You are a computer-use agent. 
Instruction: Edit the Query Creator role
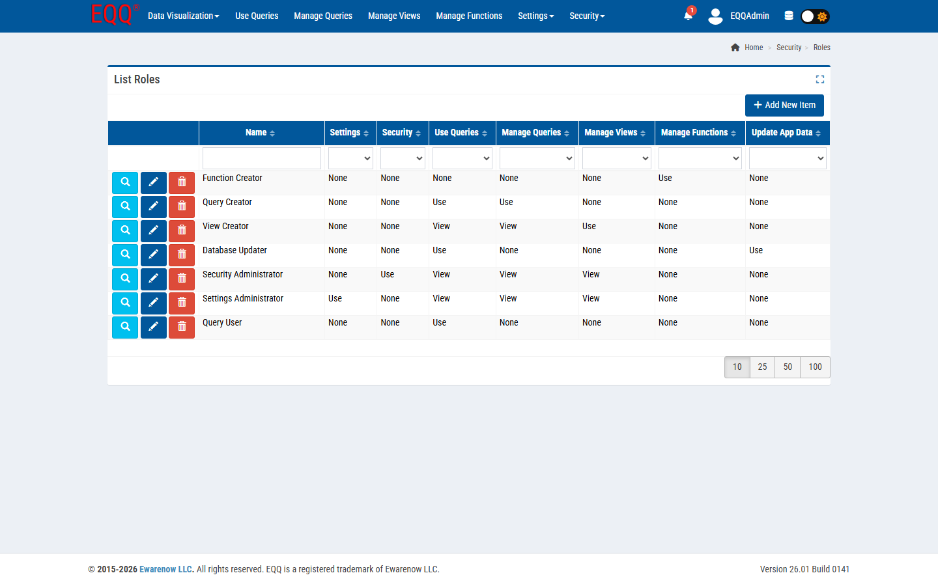pyautogui.click(x=154, y=207)
